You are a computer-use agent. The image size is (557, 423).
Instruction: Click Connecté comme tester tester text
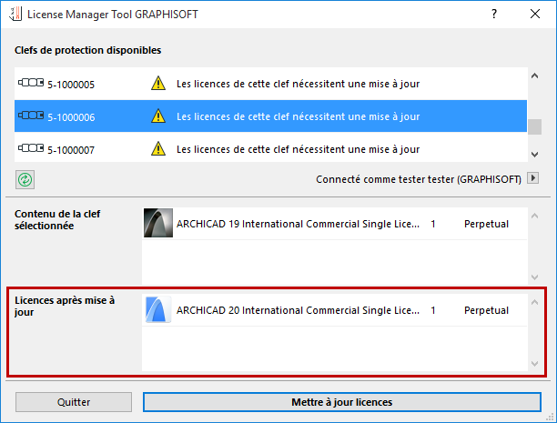click(x=419, y=179)
